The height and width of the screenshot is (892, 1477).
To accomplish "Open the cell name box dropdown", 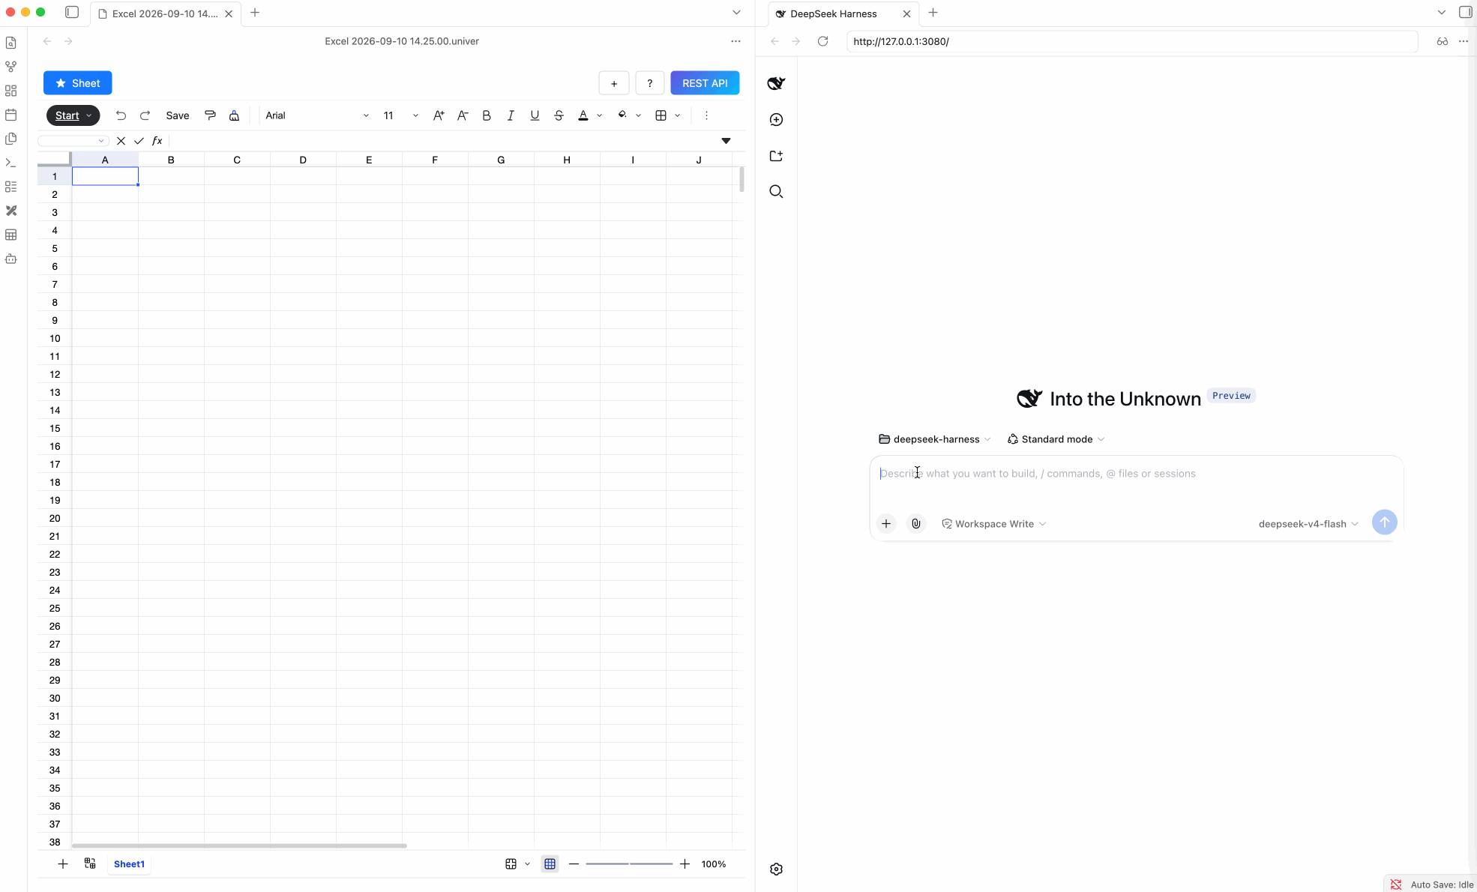I will (101, 141).
